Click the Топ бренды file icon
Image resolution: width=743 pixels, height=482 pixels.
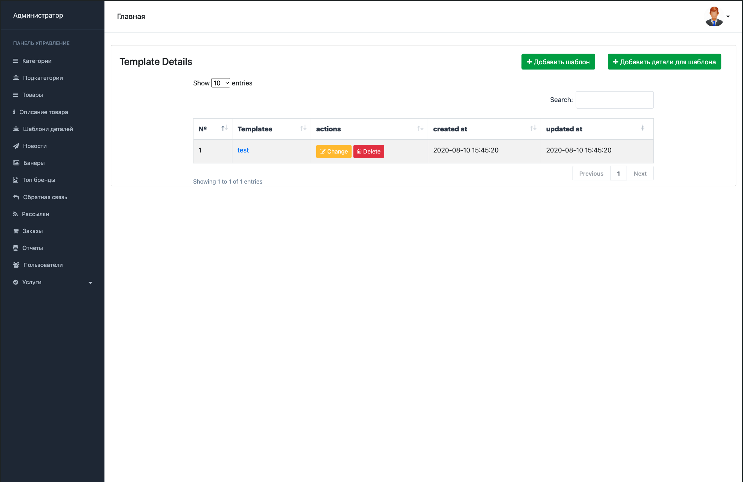click(16, 180)
